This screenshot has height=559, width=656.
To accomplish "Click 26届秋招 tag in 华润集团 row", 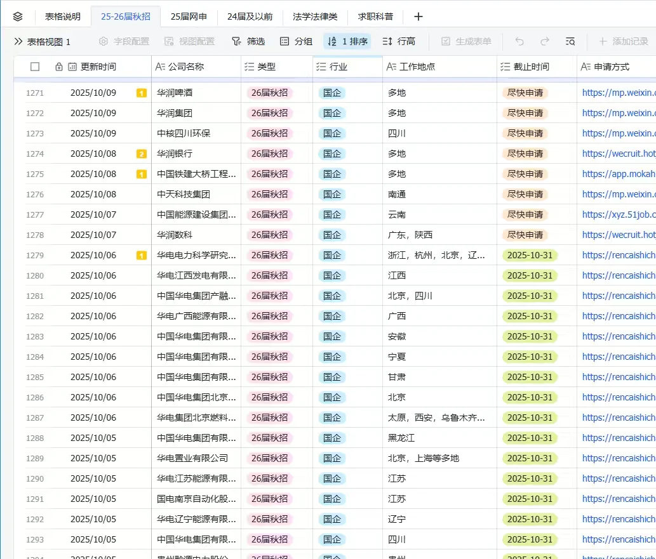I will 269,114.
